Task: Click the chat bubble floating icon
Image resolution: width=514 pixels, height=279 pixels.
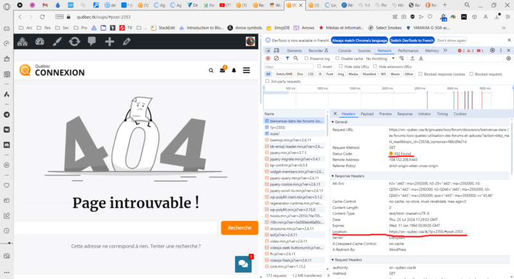Action: click(x=243, y=263)
